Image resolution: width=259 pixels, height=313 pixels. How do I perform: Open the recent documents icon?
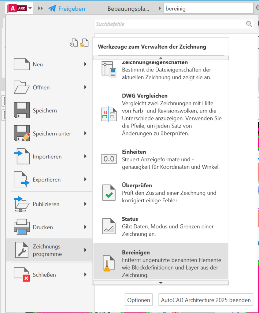point(73,43)
